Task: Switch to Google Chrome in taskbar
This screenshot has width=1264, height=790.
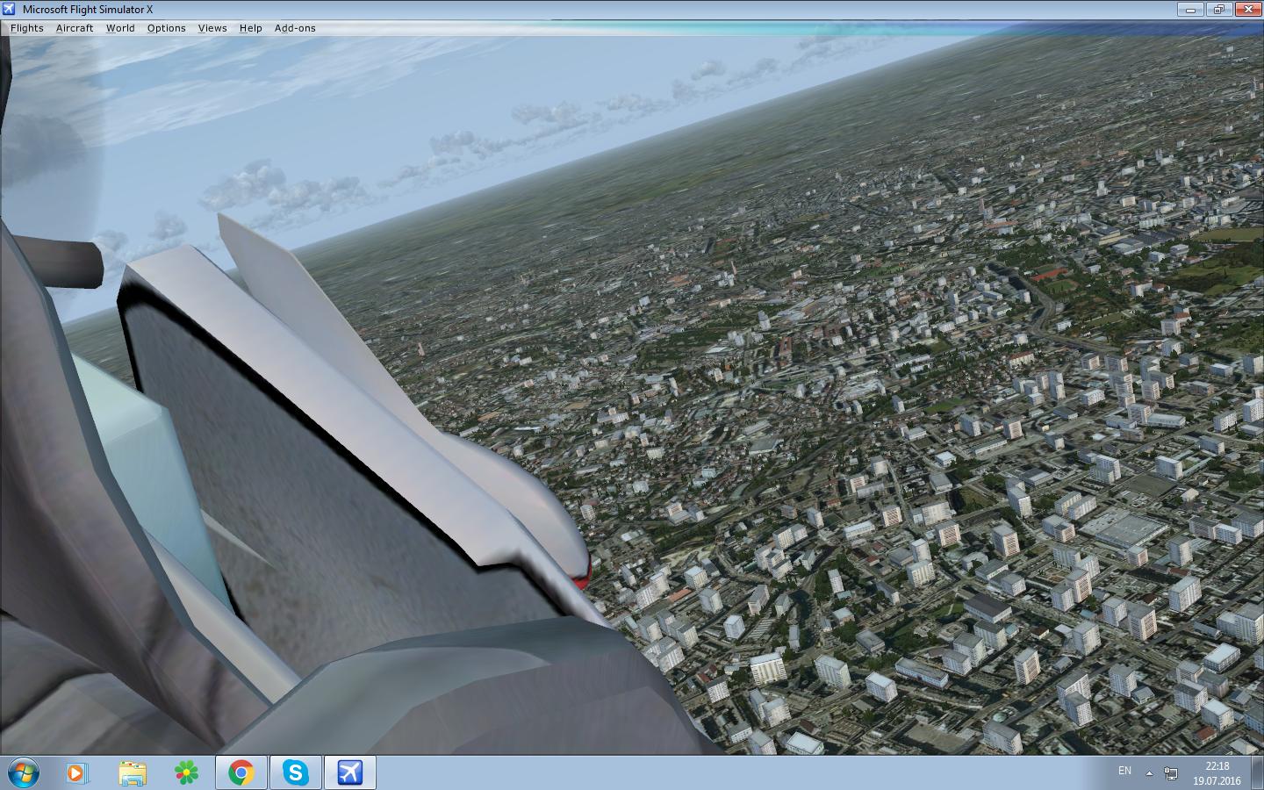Action: [x=241, y=772]
